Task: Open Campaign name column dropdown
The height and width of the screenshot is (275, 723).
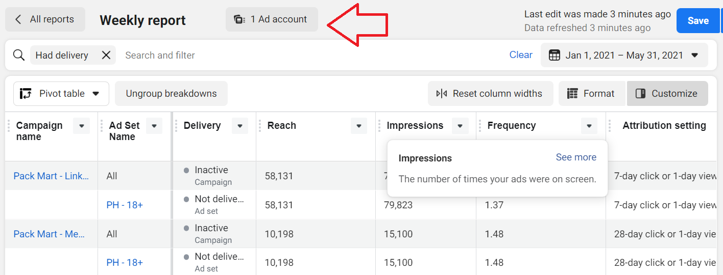Action: 82,126
